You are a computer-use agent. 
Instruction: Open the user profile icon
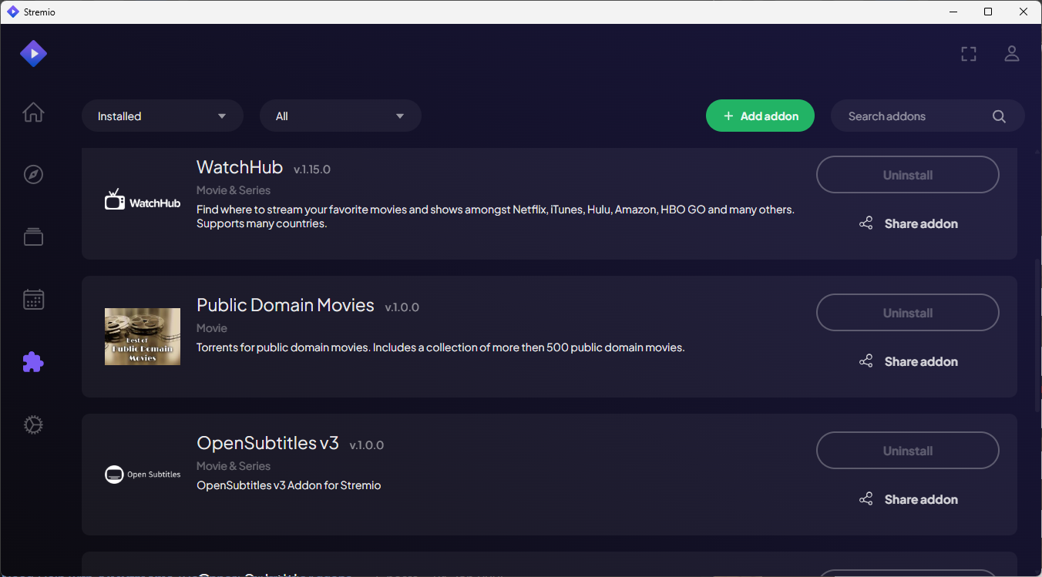pyautogui.click(x=1011, y=54)
